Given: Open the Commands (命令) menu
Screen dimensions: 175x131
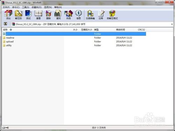Looking at the screenshot, I should tap(16, 7).
